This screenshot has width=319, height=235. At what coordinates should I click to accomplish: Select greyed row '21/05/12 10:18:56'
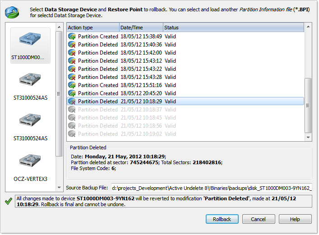point(185,126)
